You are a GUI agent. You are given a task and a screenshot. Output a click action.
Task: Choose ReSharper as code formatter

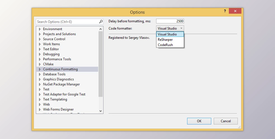(x=170, y=40)
